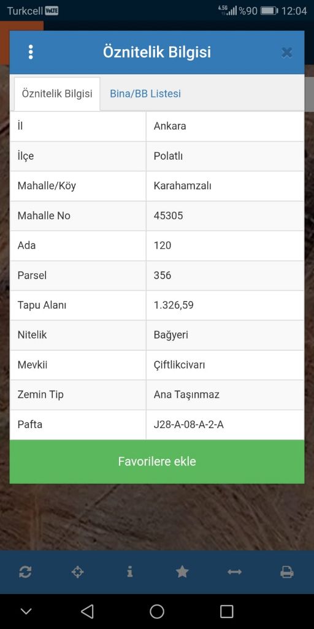Tap the horizontal arrows measure icon
Screen dimensions: 314x629
coord(235,572)
